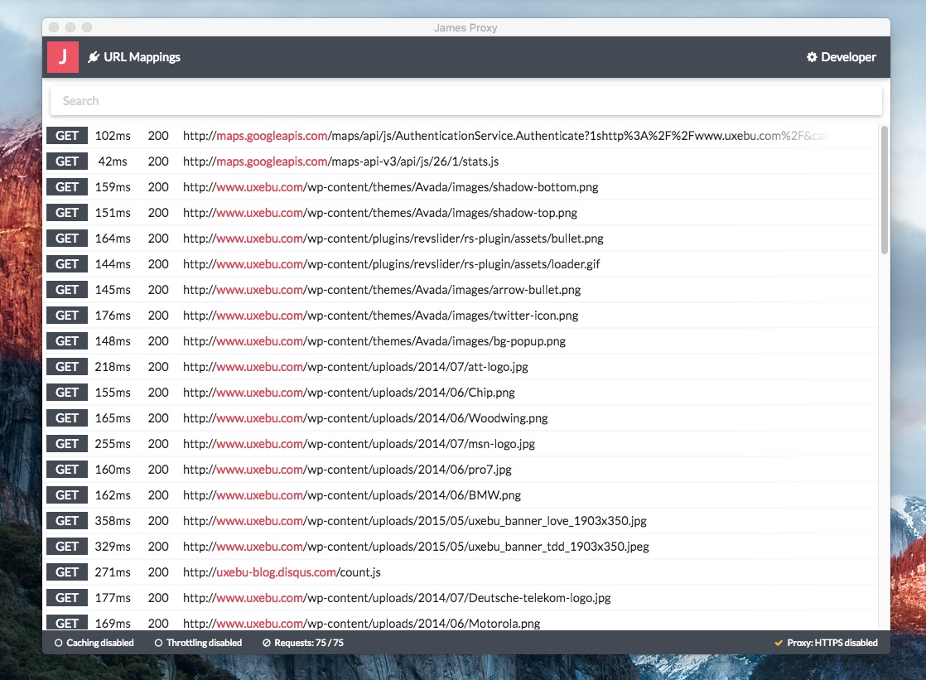Select the BMW.png request row
This screenshot has width=926, height=680.
click(462, 495)
